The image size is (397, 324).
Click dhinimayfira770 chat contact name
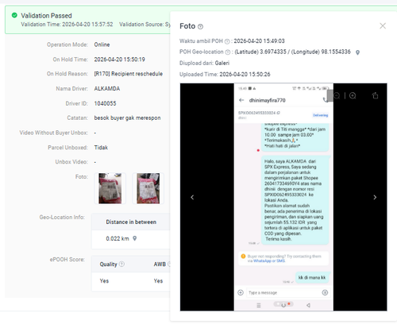[268, 100]
